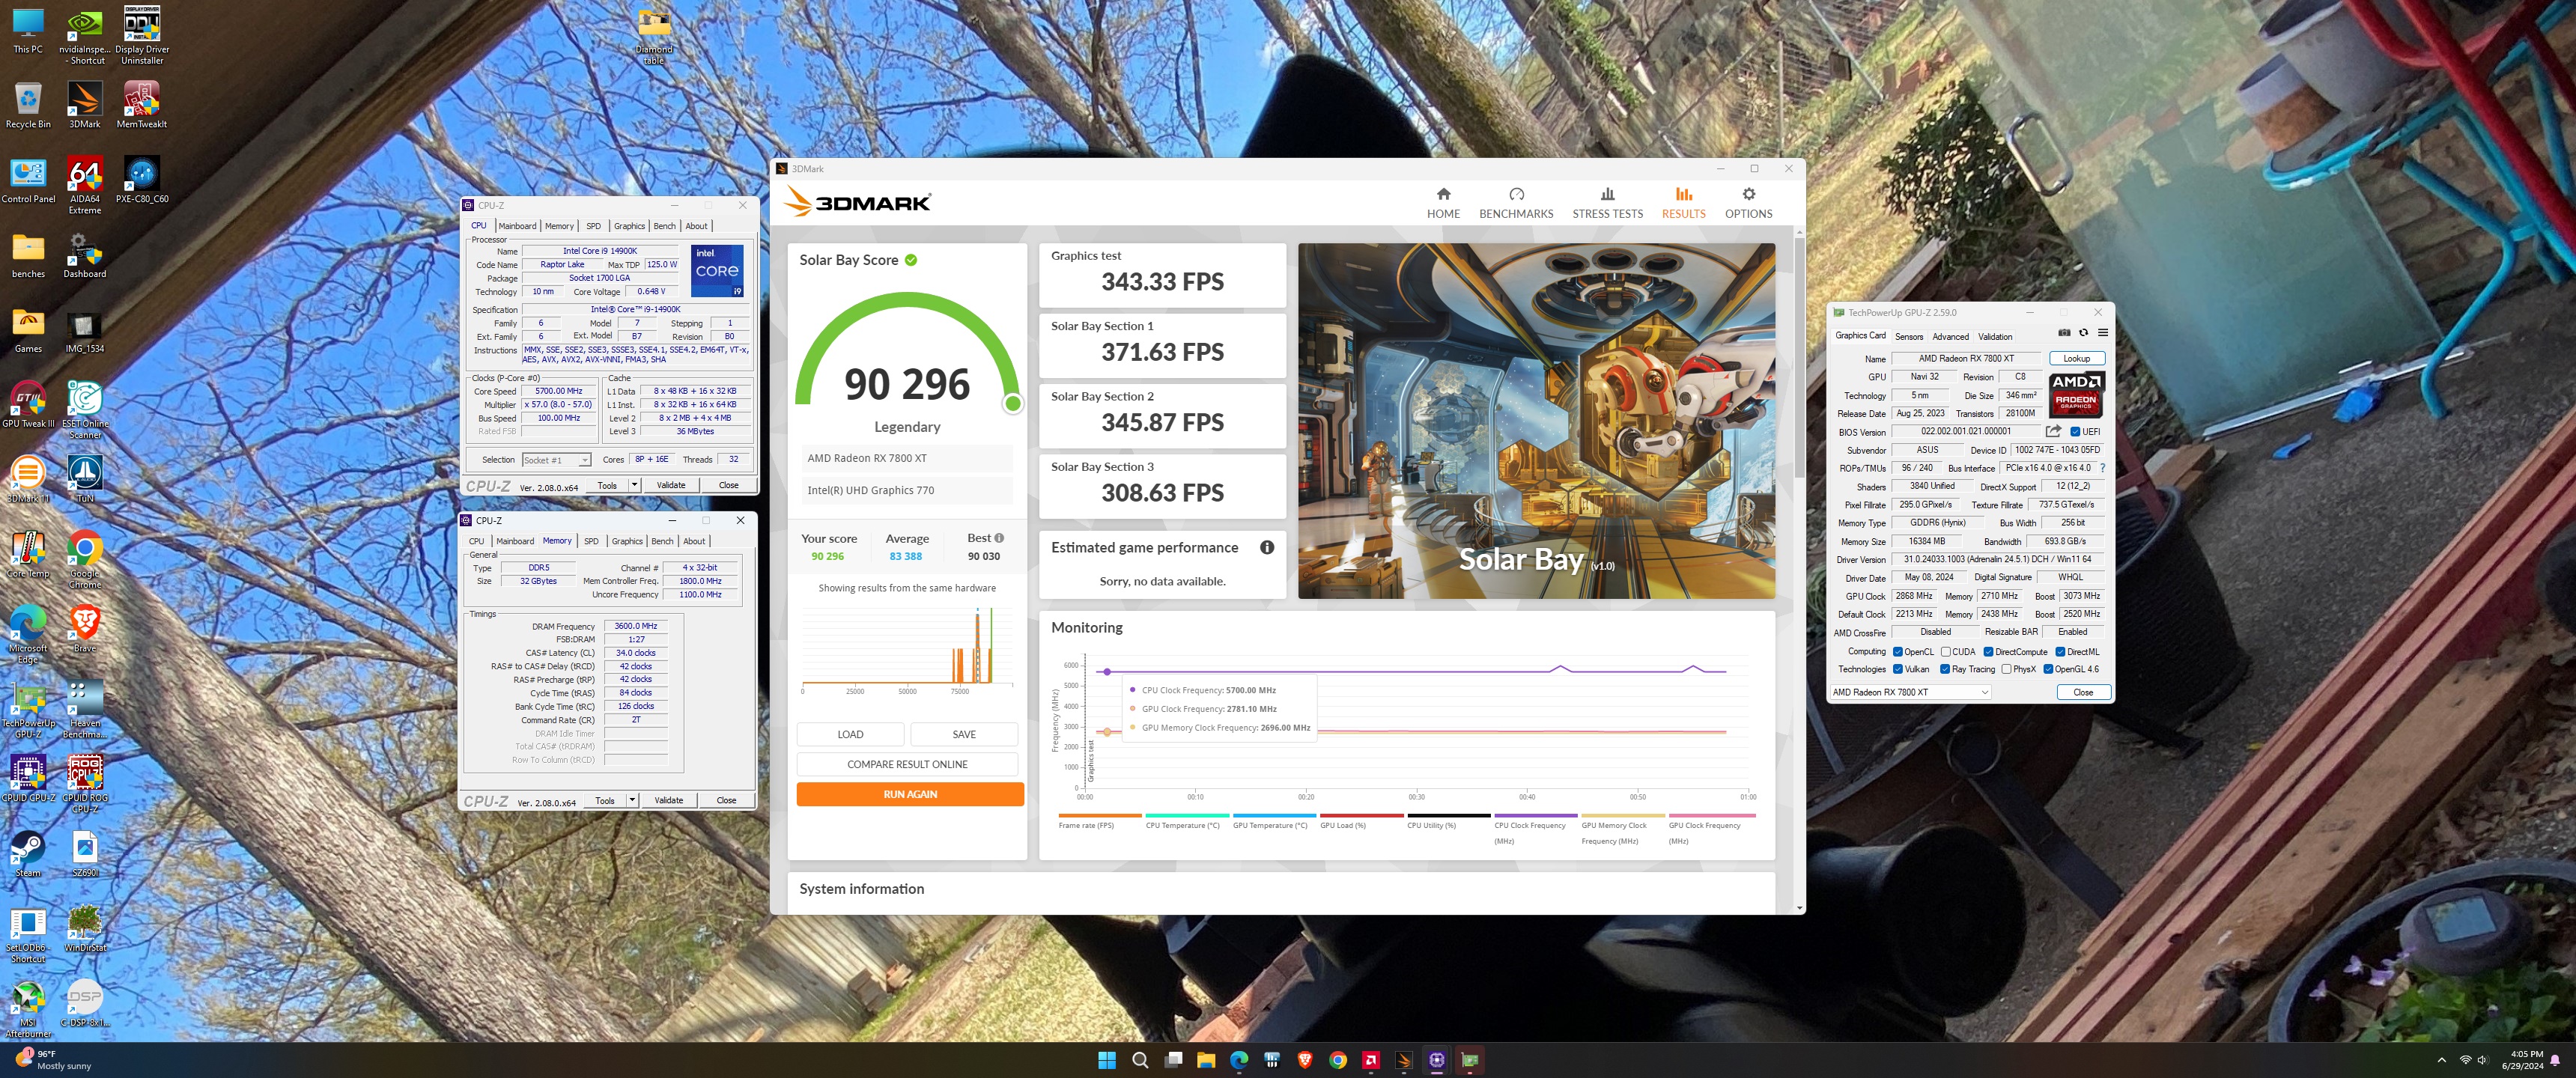This screenshot has height=1078, width=2576.
Task: Click Validate button in upper CPU-Z window
Action: pyautogui.click(x=671, y=485)
